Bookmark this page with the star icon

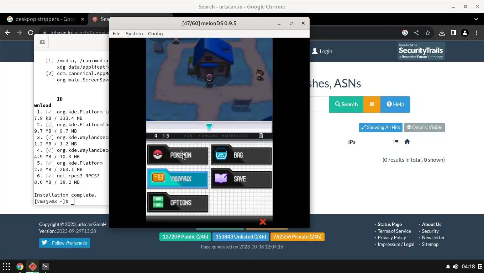pos(428,33)
